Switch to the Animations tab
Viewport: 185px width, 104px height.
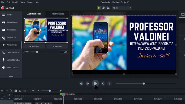58,14
